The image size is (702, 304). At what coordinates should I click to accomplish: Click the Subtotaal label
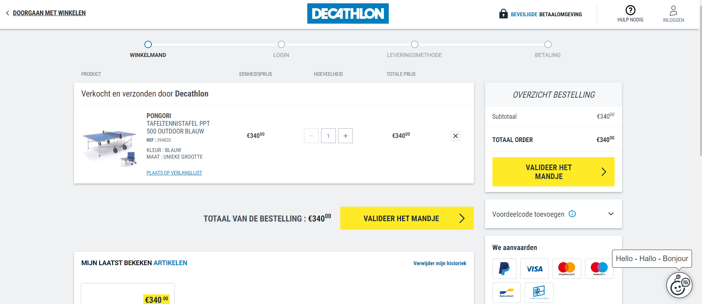coord(504,116)
